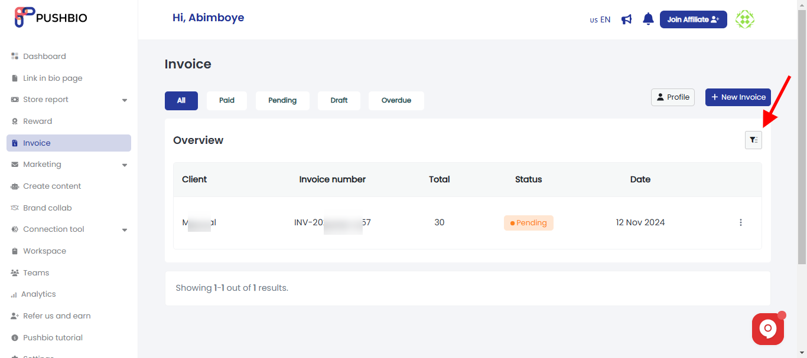Open the Teams section

pos(37,272)
